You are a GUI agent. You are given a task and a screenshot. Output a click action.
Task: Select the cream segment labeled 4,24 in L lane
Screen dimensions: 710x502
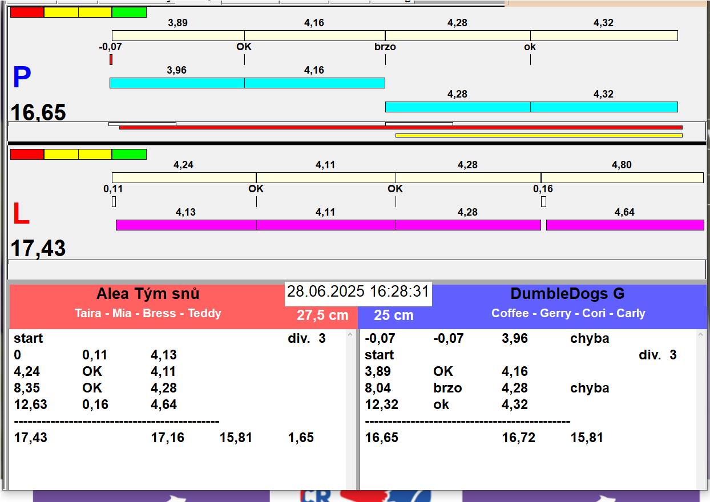pos(184,177)
